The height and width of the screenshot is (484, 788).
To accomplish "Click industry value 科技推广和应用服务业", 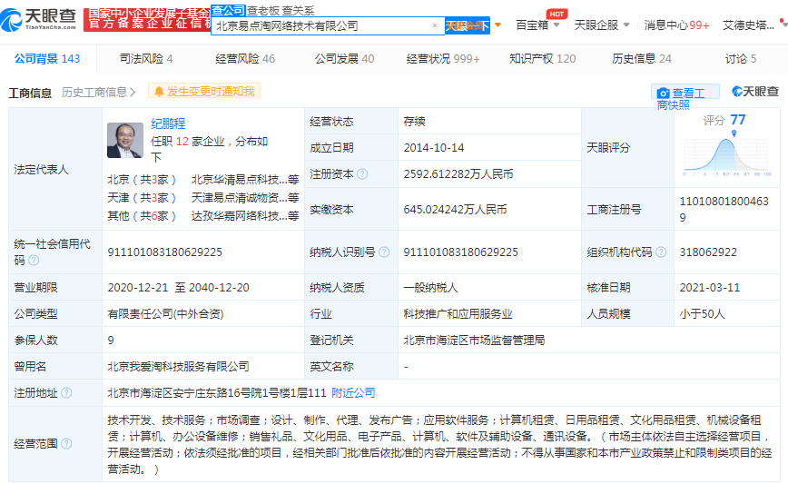I will pos(458,314).
